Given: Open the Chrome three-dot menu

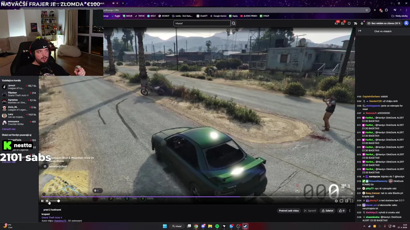Looking at the screenshot, I should point(406,10).
